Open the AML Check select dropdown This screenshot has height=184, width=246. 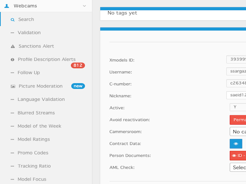pyautogui.click(x=238, y=168)
